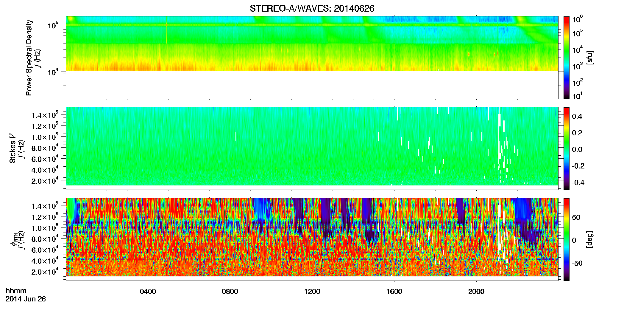This screenshot has height=322, width=624.
Task: Click the [sfu] colorbar unit label
Action: [x=590, y=58]
